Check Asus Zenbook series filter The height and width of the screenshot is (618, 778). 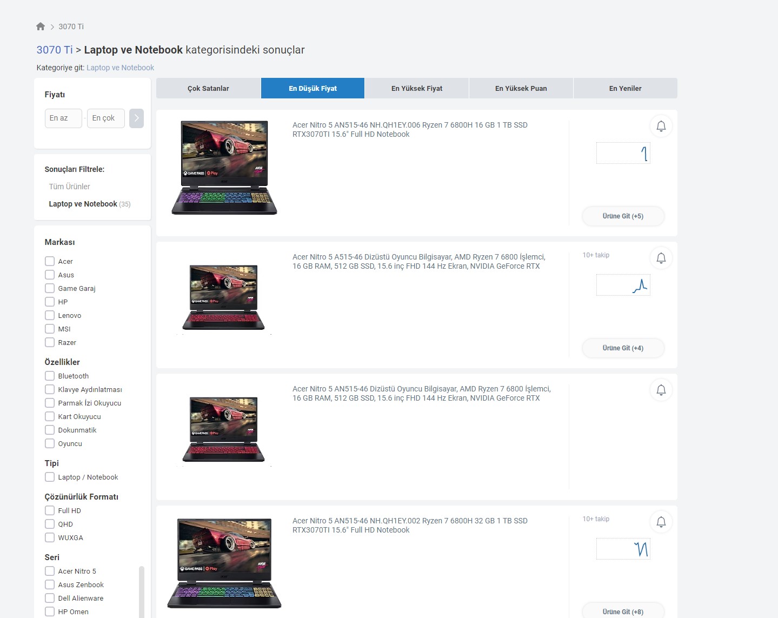(x=50, y=584)
